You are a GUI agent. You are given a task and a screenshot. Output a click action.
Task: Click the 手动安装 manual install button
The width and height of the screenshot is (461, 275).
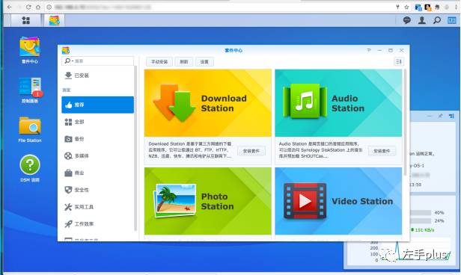[159, 61]
